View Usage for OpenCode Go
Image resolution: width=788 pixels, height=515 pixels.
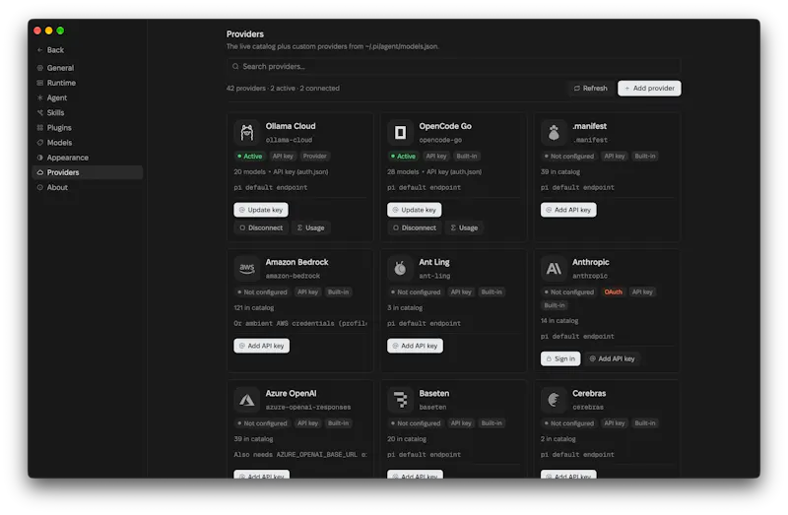coord(464,227)
